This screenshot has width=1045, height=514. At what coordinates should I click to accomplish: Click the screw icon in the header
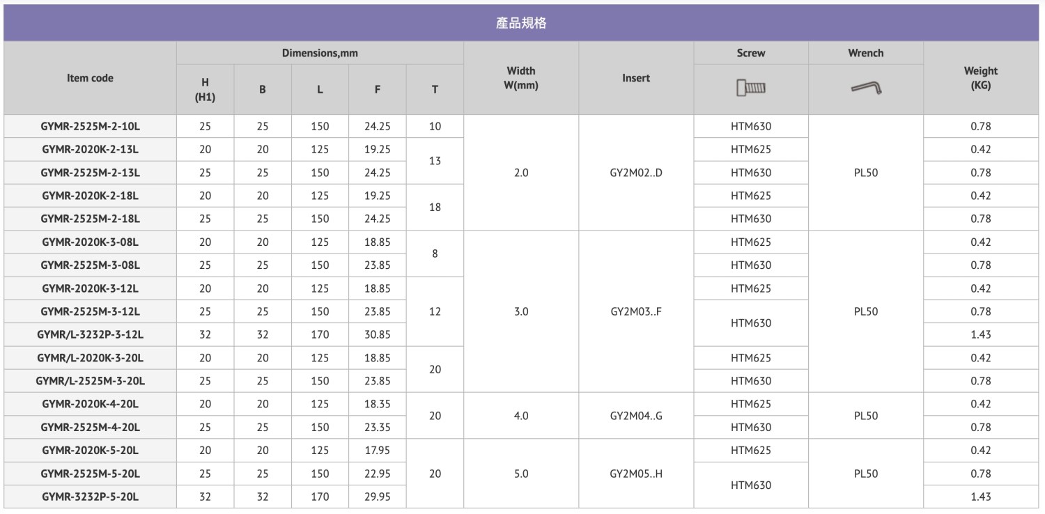tap(751, 88)
